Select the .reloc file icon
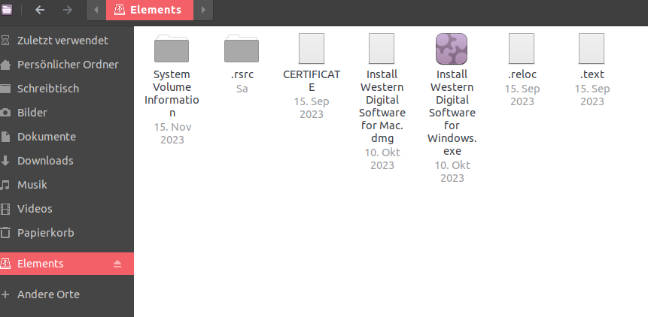The width and height of the screenshot is (648, 317). coord(522,49)
